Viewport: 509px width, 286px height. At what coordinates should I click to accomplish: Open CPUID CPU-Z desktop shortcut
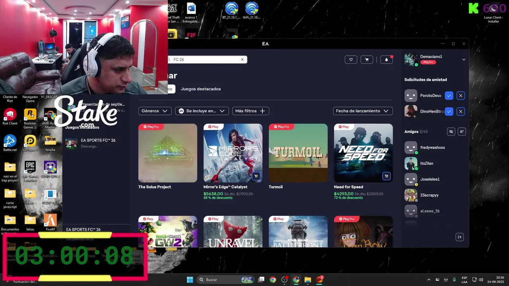pyautogui.click(x=50, y=170)
